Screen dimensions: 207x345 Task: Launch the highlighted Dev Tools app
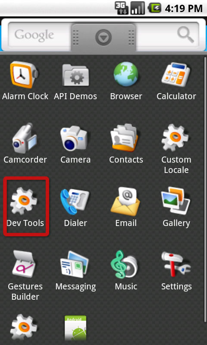pos(26,207)
